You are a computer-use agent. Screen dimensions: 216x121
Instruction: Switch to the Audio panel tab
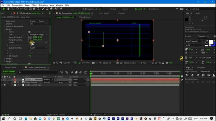[198, 13]
